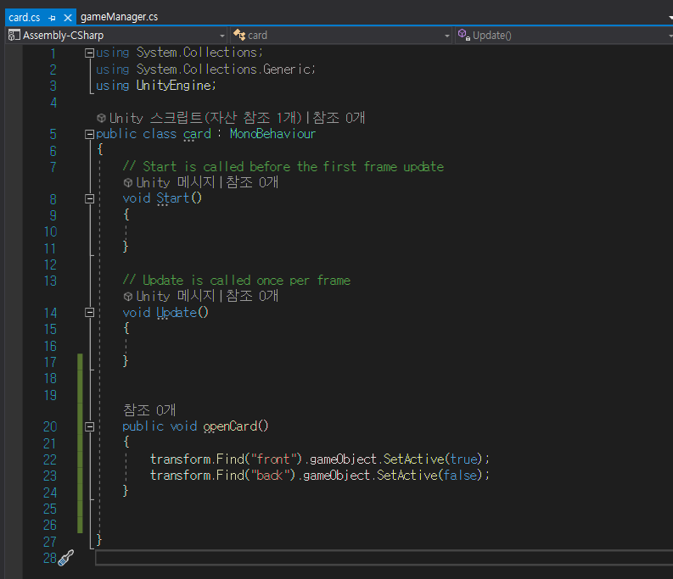Click the MonoBehaviour base class name
This screenshot has width=673, height=579.
[x=272, y=134]
